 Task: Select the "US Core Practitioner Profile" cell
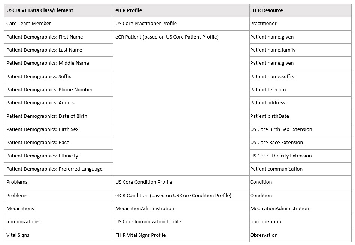146,24
